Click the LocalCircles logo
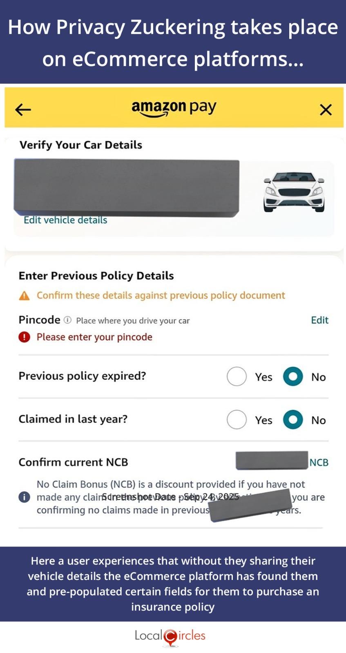The image size is (346, 653). point(170,636)
